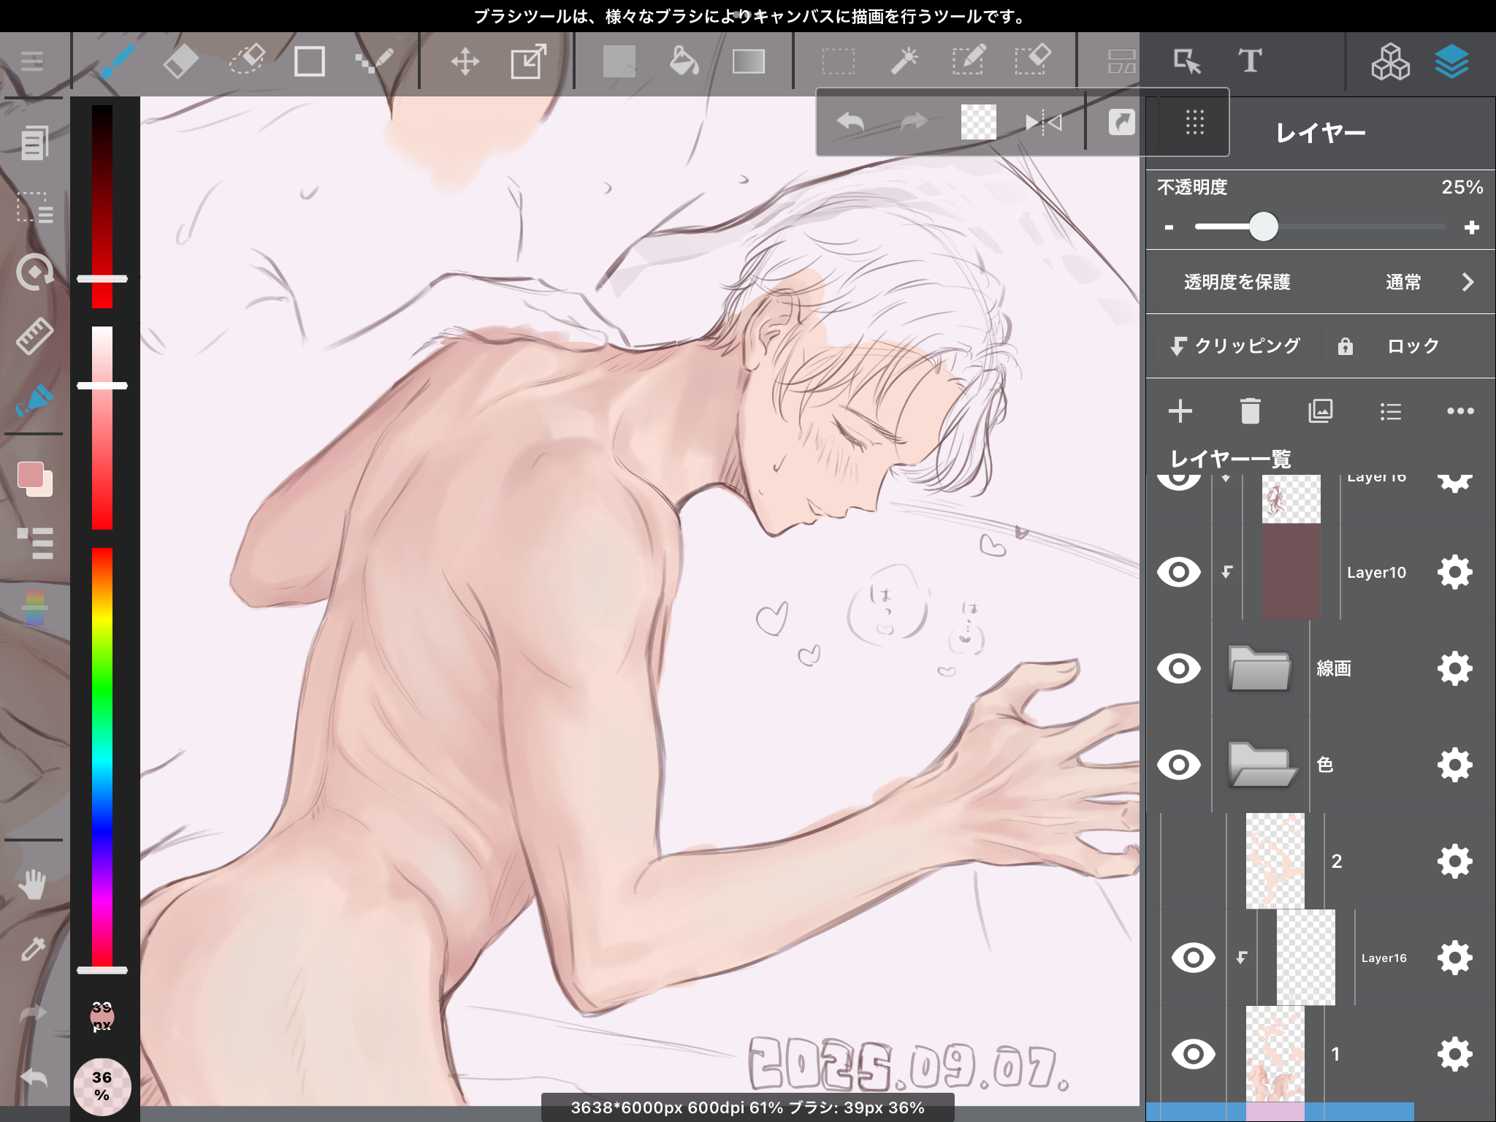Open settings gear for layer 2
Viewport: 1496px width, 1122px height.
tap(1454, 861)
